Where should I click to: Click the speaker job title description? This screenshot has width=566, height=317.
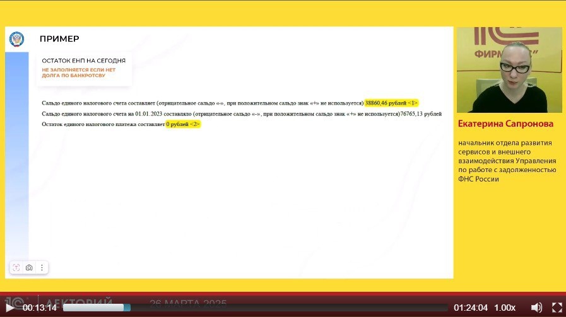[x=507, y=161]
